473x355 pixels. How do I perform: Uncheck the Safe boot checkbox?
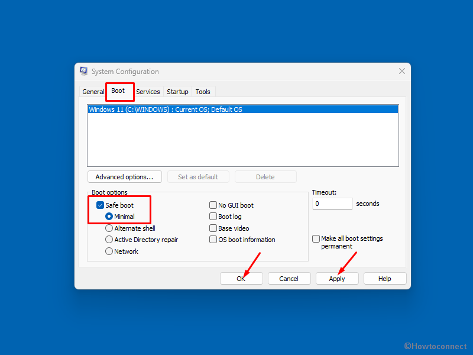coord(100,205)
